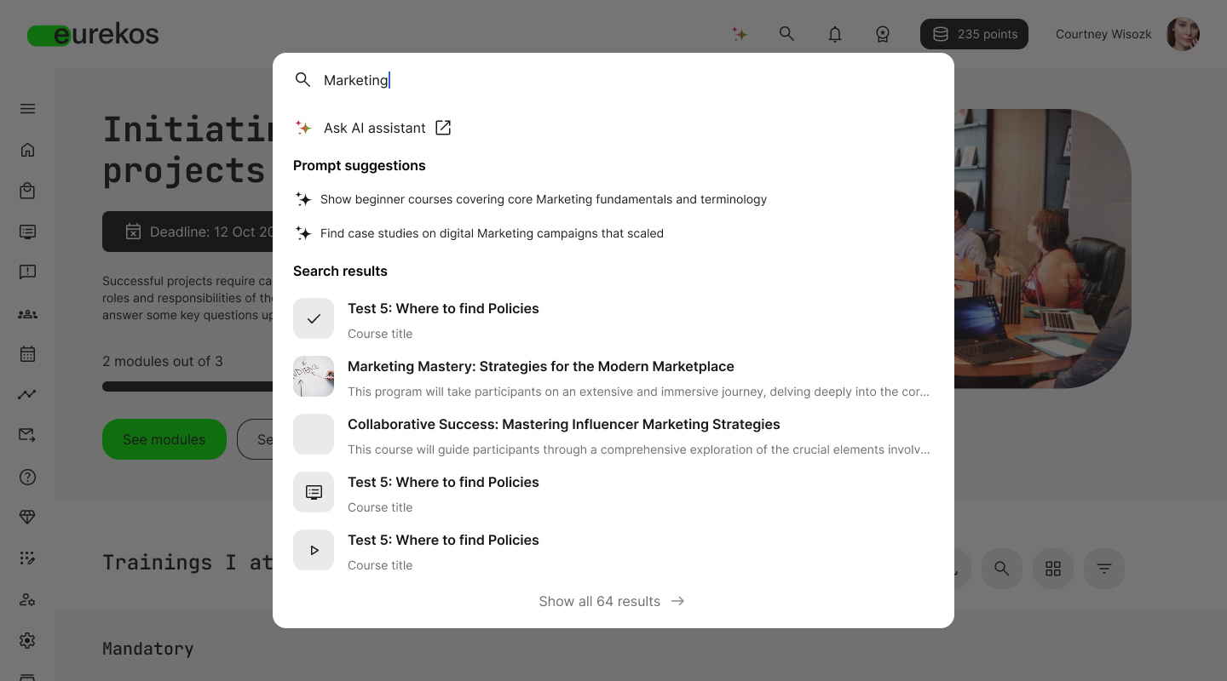Open notifications with the bell icon

click(x=835, y=34)
